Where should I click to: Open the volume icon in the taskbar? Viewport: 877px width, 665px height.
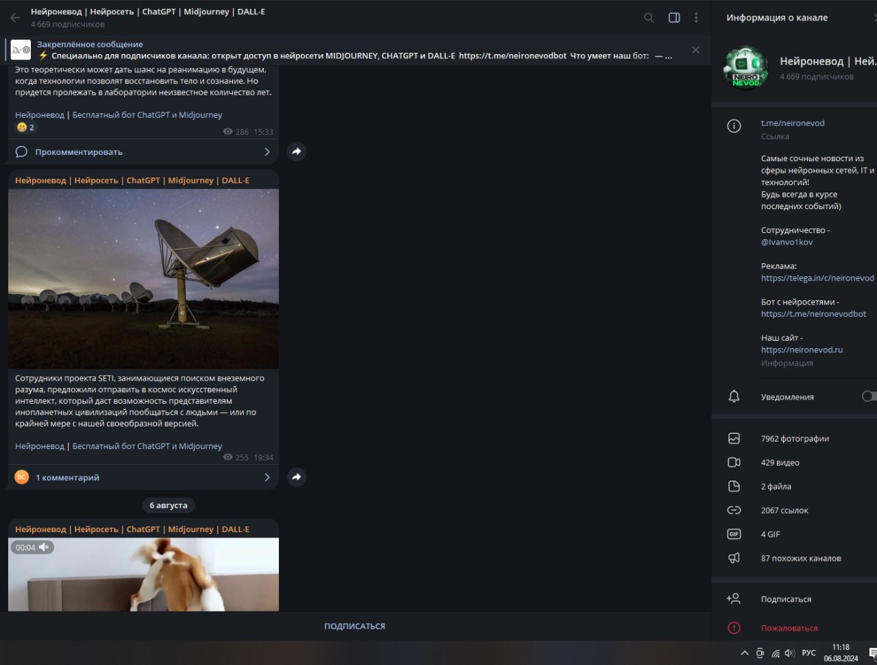point(790,653)
